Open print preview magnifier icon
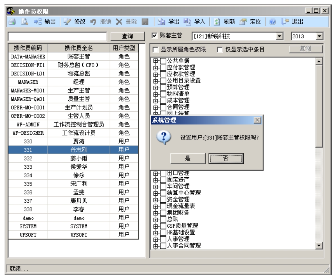Viewport: 335px width, 278px height. [x=21, y=21]
